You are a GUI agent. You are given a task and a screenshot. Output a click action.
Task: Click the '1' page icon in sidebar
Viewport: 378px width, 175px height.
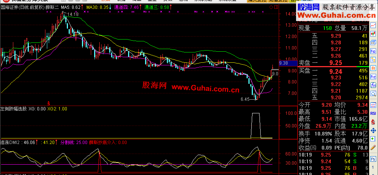[x=373, y=167]
